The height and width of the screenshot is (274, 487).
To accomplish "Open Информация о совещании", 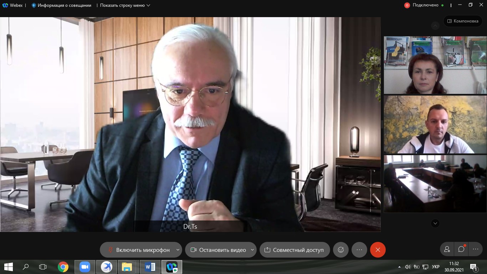I will [x=61, y=5].
